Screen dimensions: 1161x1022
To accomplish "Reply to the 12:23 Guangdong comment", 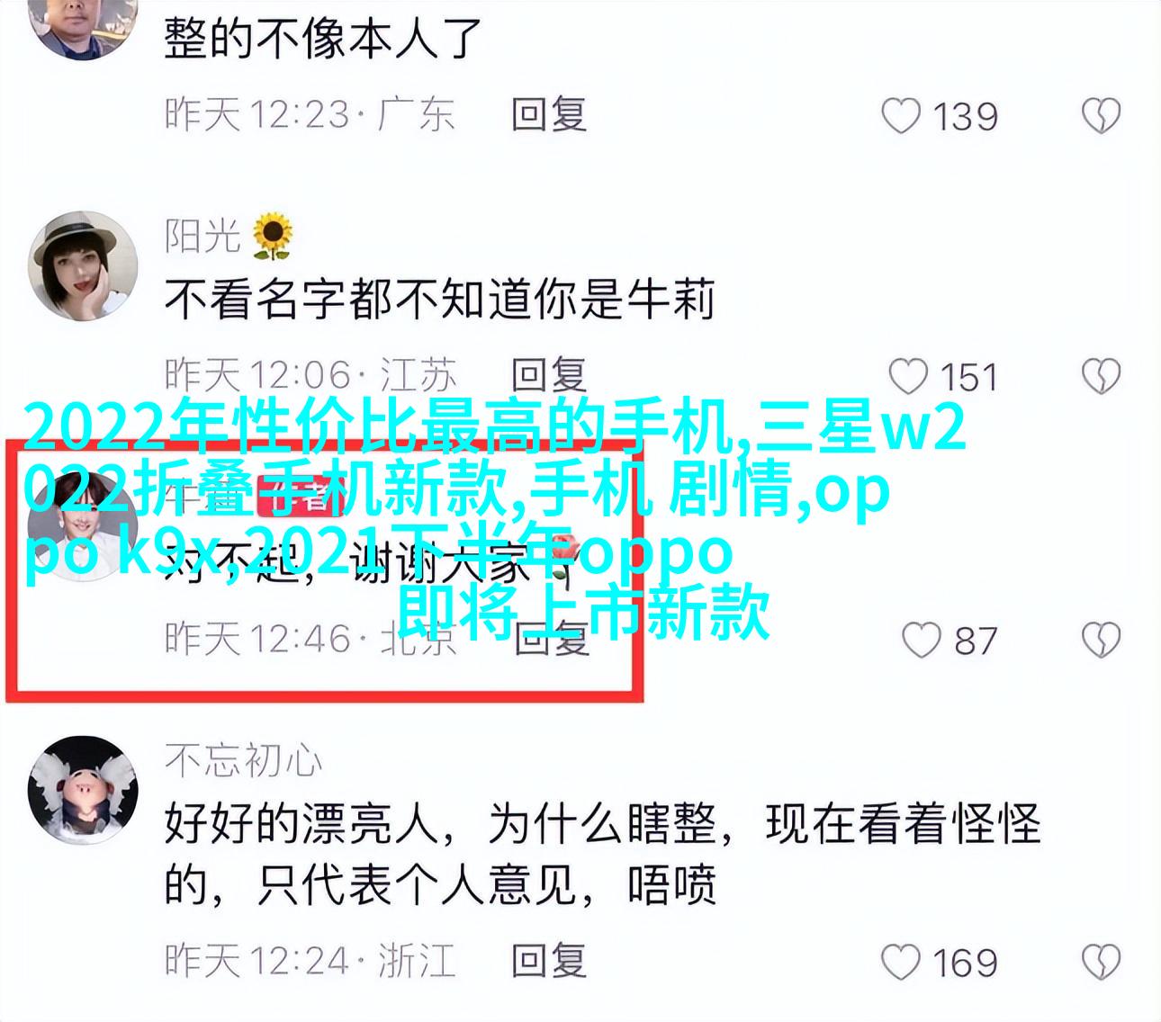I will click(x=549, y=115).
